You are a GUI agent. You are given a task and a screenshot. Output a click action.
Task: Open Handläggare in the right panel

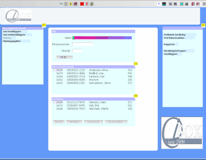[x=171, y=54]
